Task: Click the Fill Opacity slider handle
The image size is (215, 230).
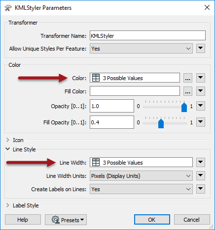Action: (161, 123)
